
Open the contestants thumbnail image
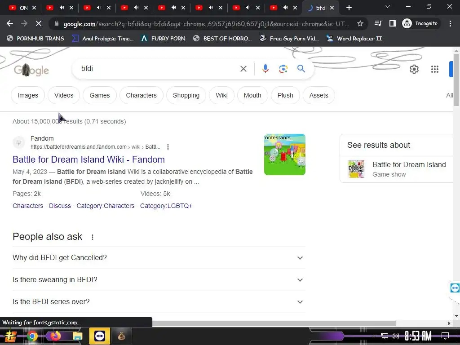(x=284, y=155)
